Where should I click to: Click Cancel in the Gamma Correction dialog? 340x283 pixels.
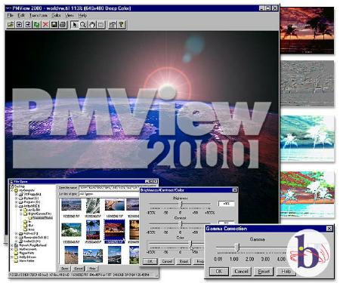(x=241, y=272)
